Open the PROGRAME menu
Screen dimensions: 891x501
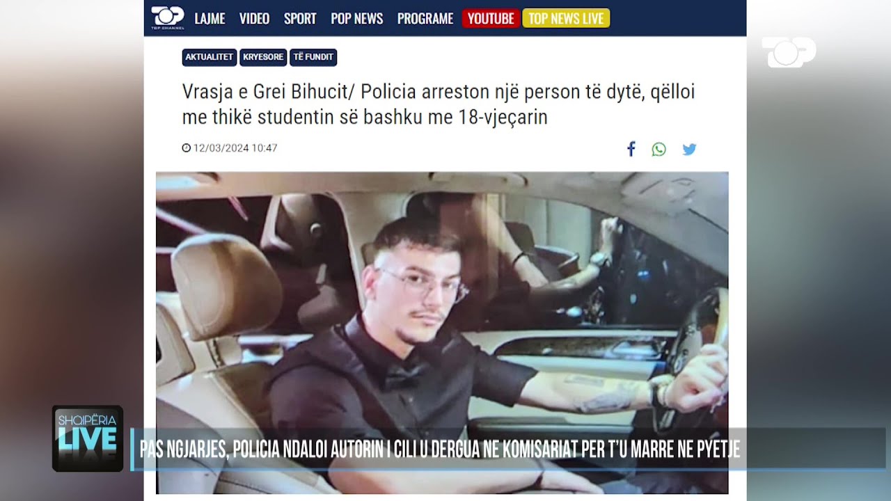pyautogui.click(x=425, y=19)
